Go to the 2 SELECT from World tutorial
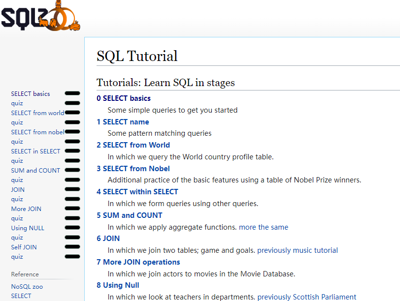This screenshot has height=301, width=400. (133, 145)
